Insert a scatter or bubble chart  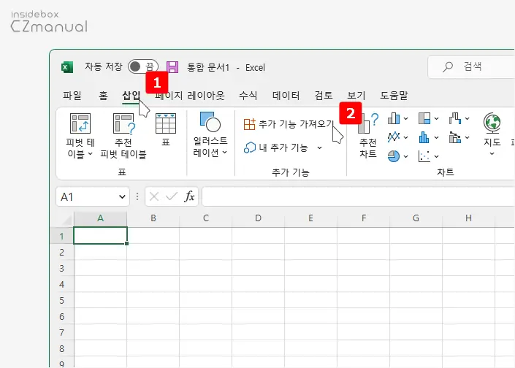424,156
